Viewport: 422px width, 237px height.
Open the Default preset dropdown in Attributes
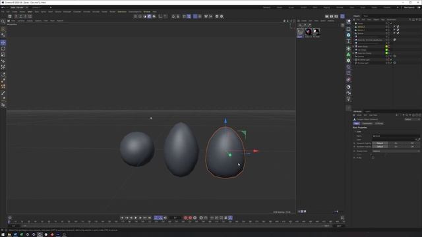click(x=412, y=119)
